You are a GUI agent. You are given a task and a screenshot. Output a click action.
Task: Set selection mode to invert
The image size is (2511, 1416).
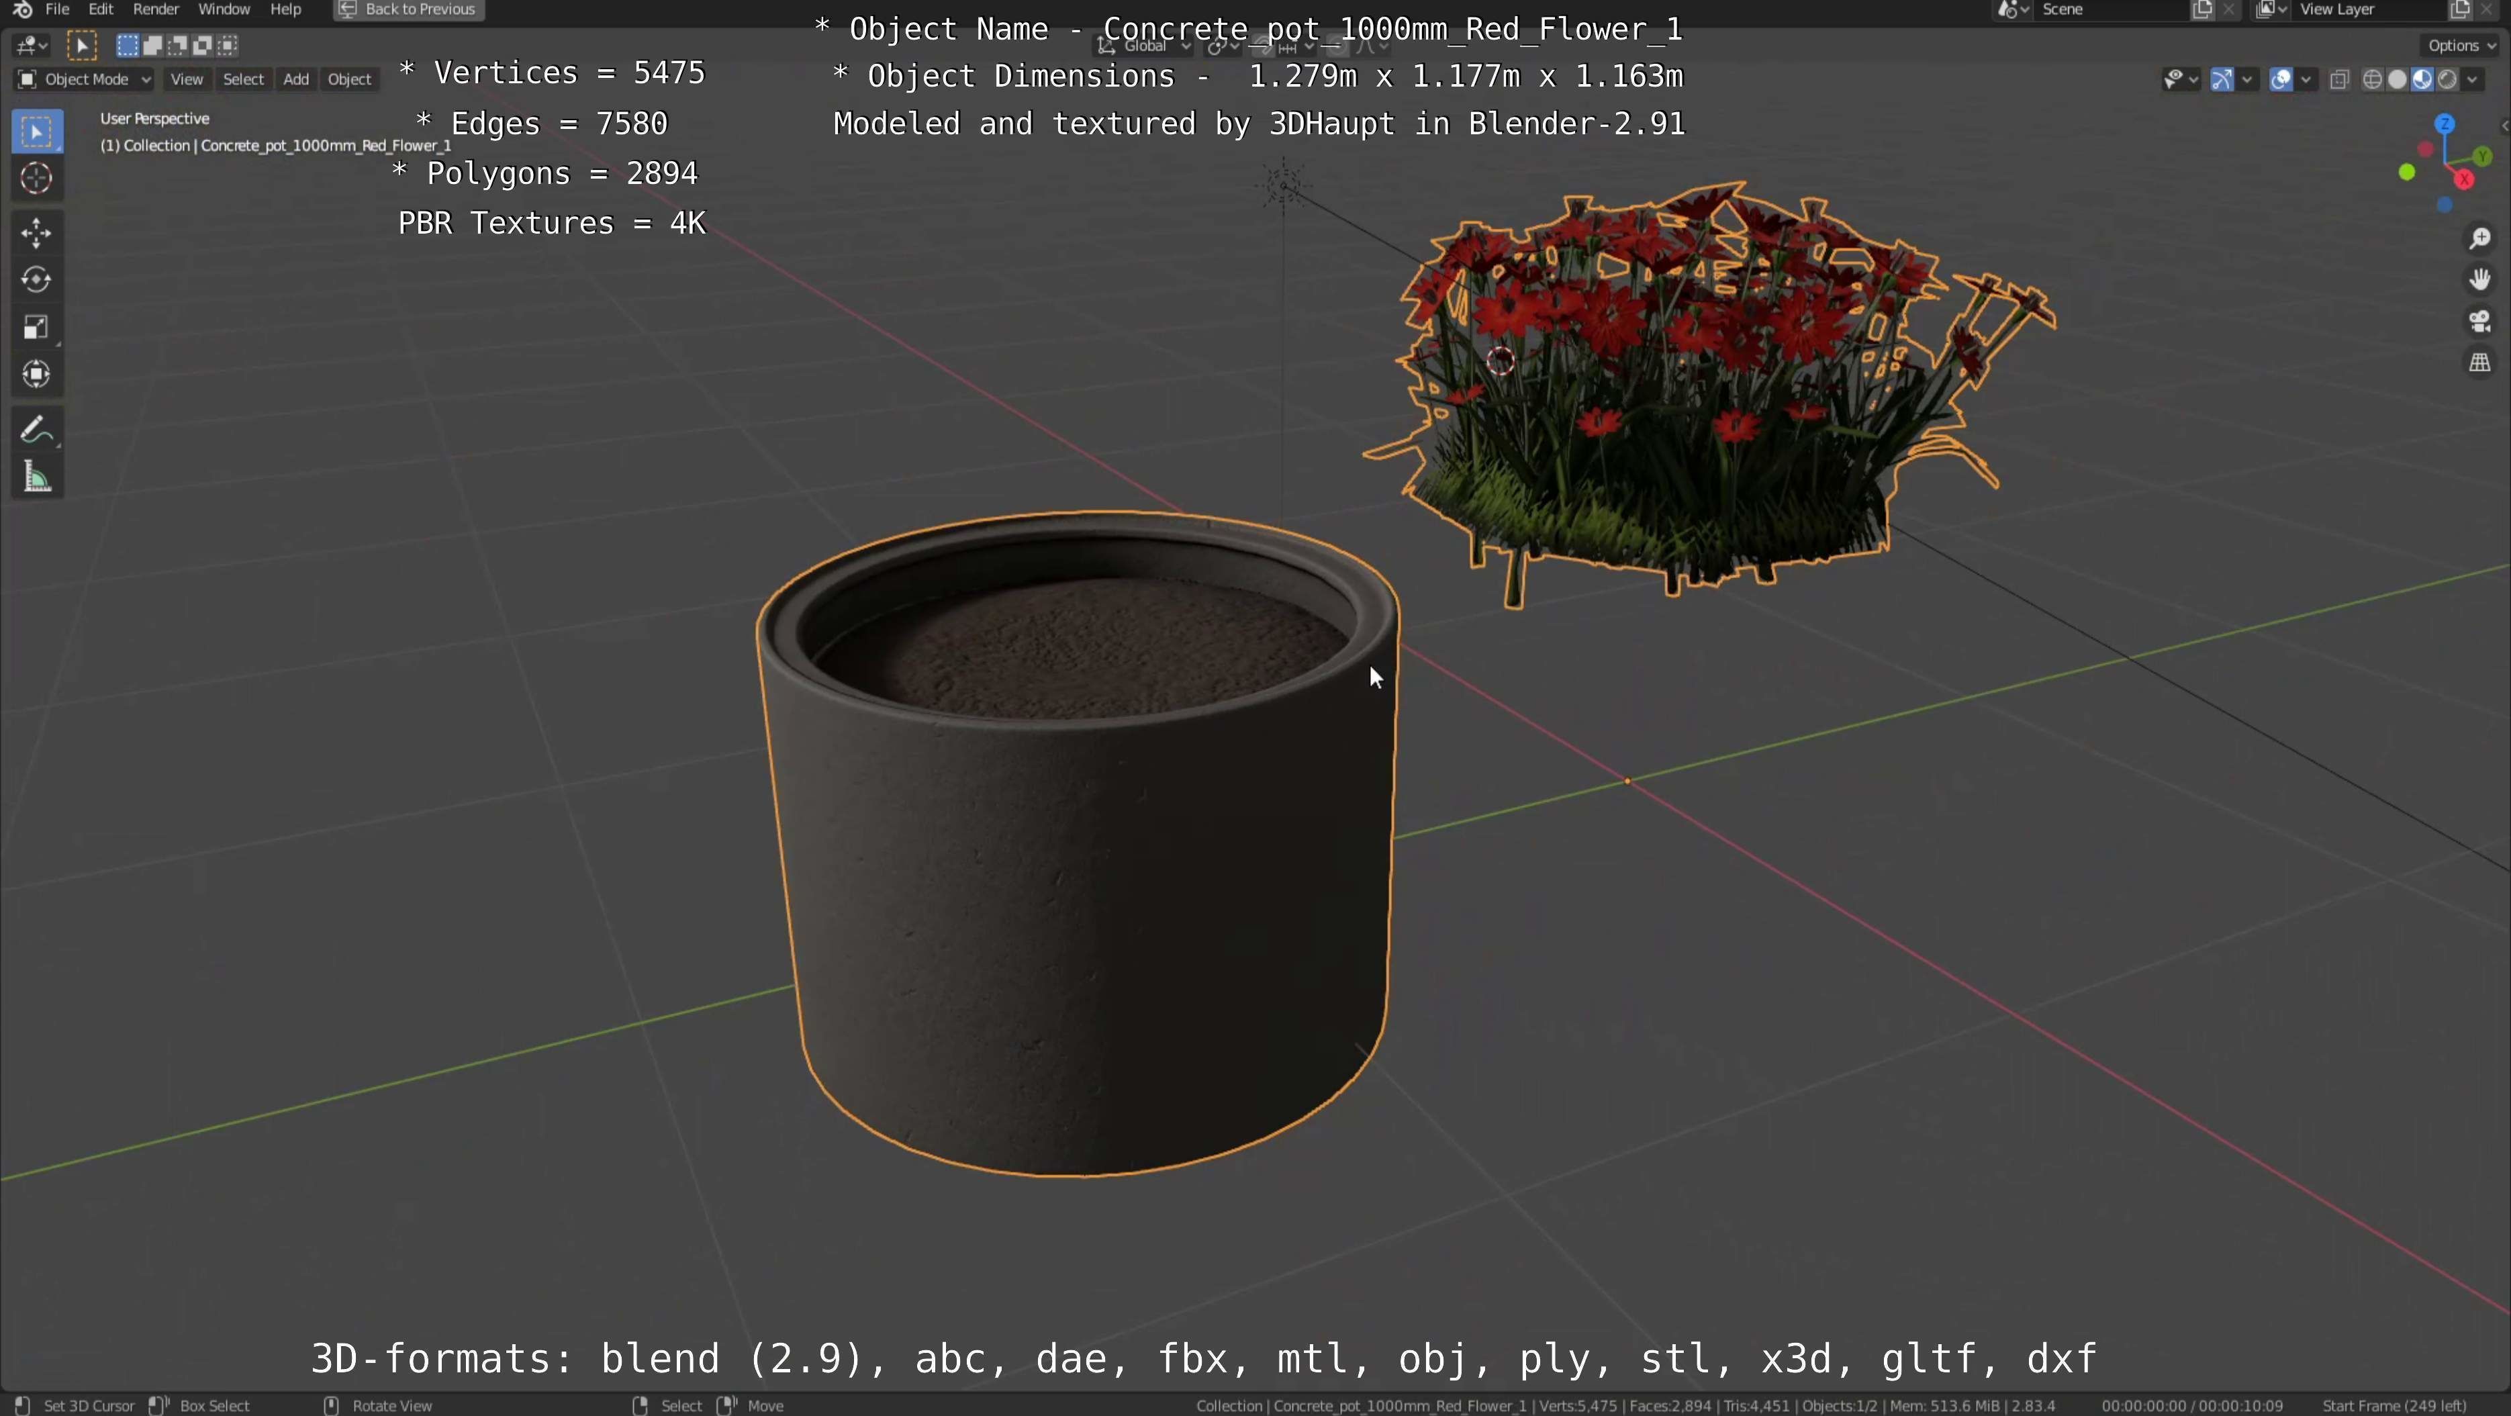point(203,45)
